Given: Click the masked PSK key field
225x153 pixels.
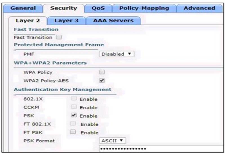Looking at the screenshot, I should tap(161, 149).
